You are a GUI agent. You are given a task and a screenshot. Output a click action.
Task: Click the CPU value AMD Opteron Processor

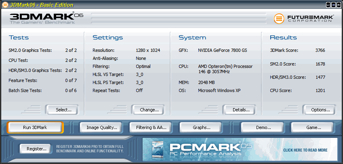point(225,69)
